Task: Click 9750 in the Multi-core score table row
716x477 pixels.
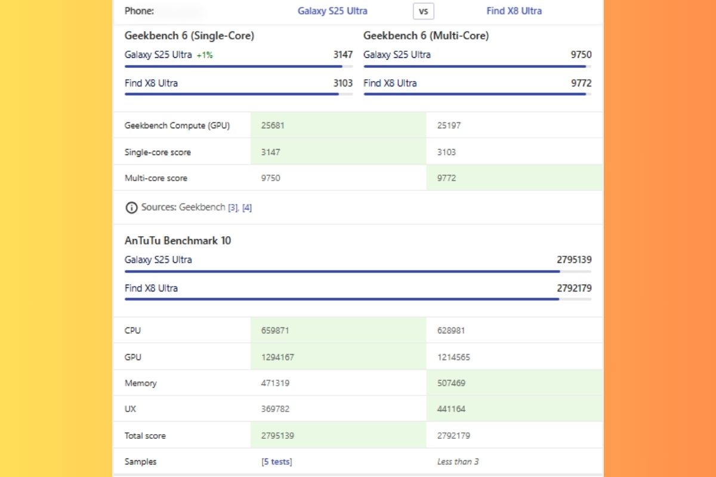Action: click(x=270, y=178)
